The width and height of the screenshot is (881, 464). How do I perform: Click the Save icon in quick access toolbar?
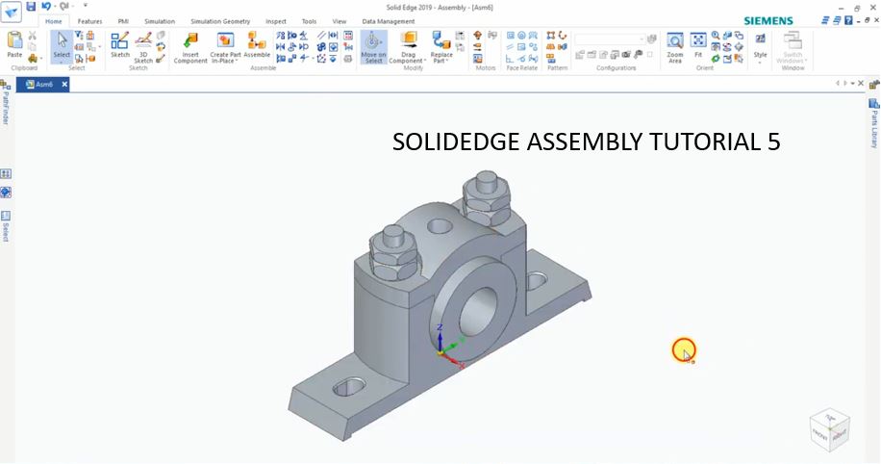[31, 6]
